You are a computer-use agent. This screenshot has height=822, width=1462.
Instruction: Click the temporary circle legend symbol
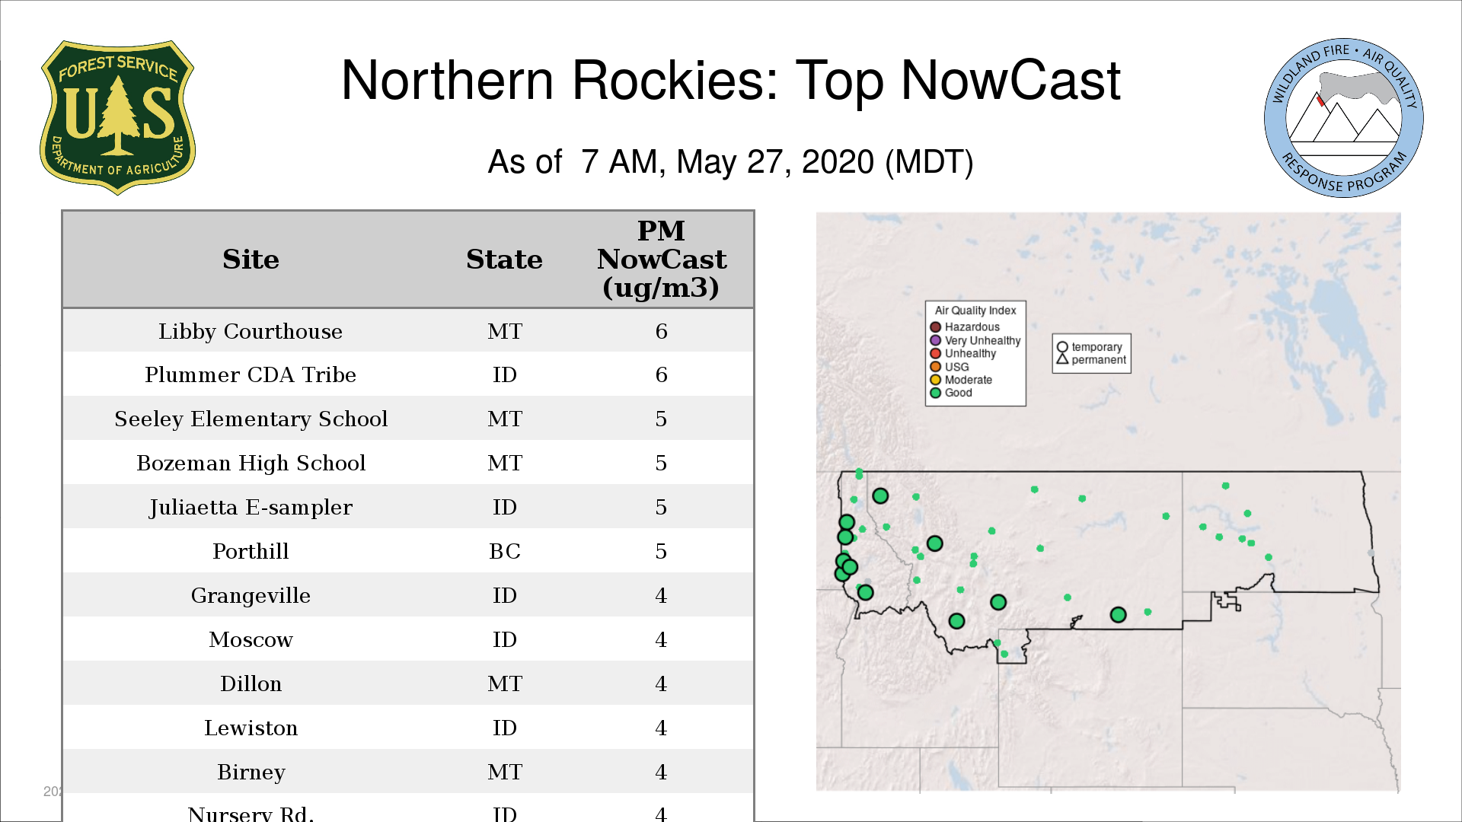(x=1062, y=347)
